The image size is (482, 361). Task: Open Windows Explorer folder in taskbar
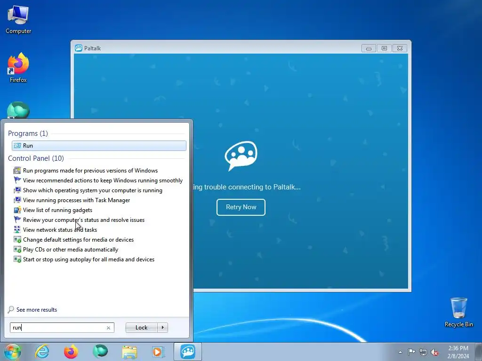(x=129, y=352)
